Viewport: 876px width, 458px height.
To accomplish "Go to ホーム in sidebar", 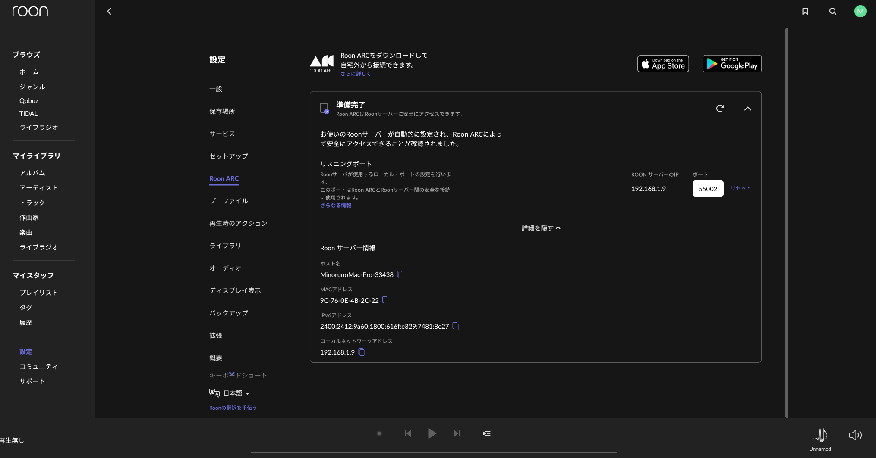I will 29,72.
